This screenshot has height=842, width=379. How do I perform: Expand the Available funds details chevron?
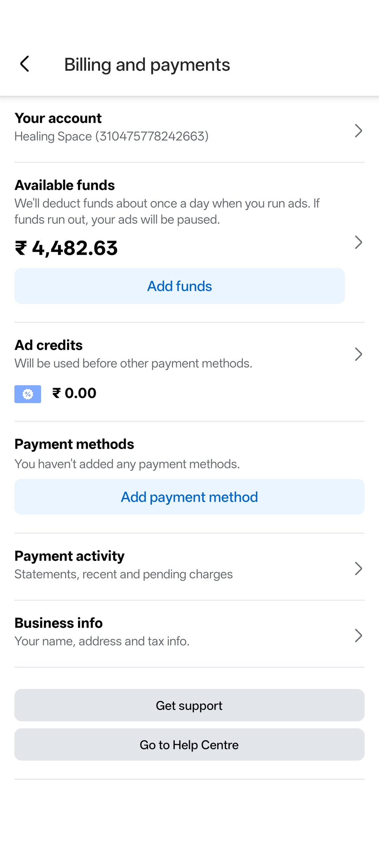359,242
